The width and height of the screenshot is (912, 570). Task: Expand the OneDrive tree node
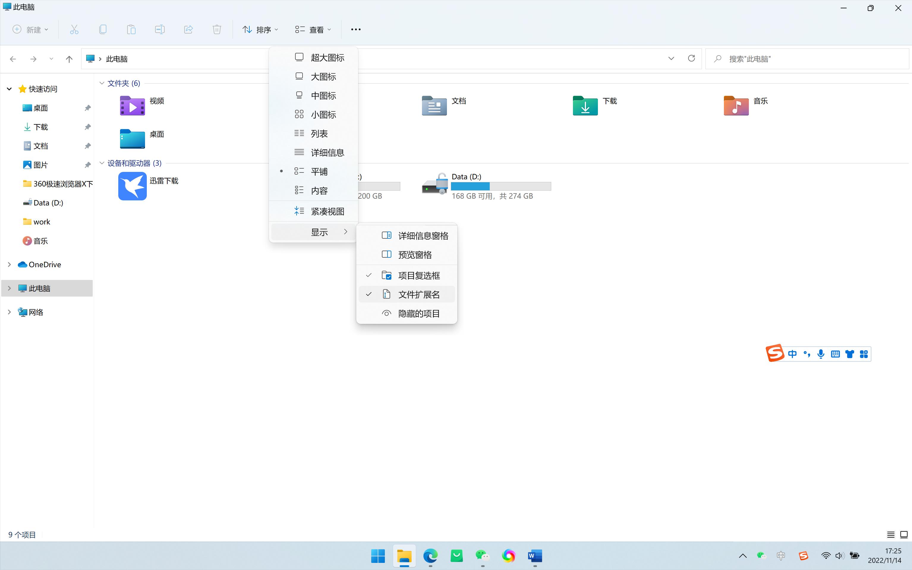click(10, 265)
